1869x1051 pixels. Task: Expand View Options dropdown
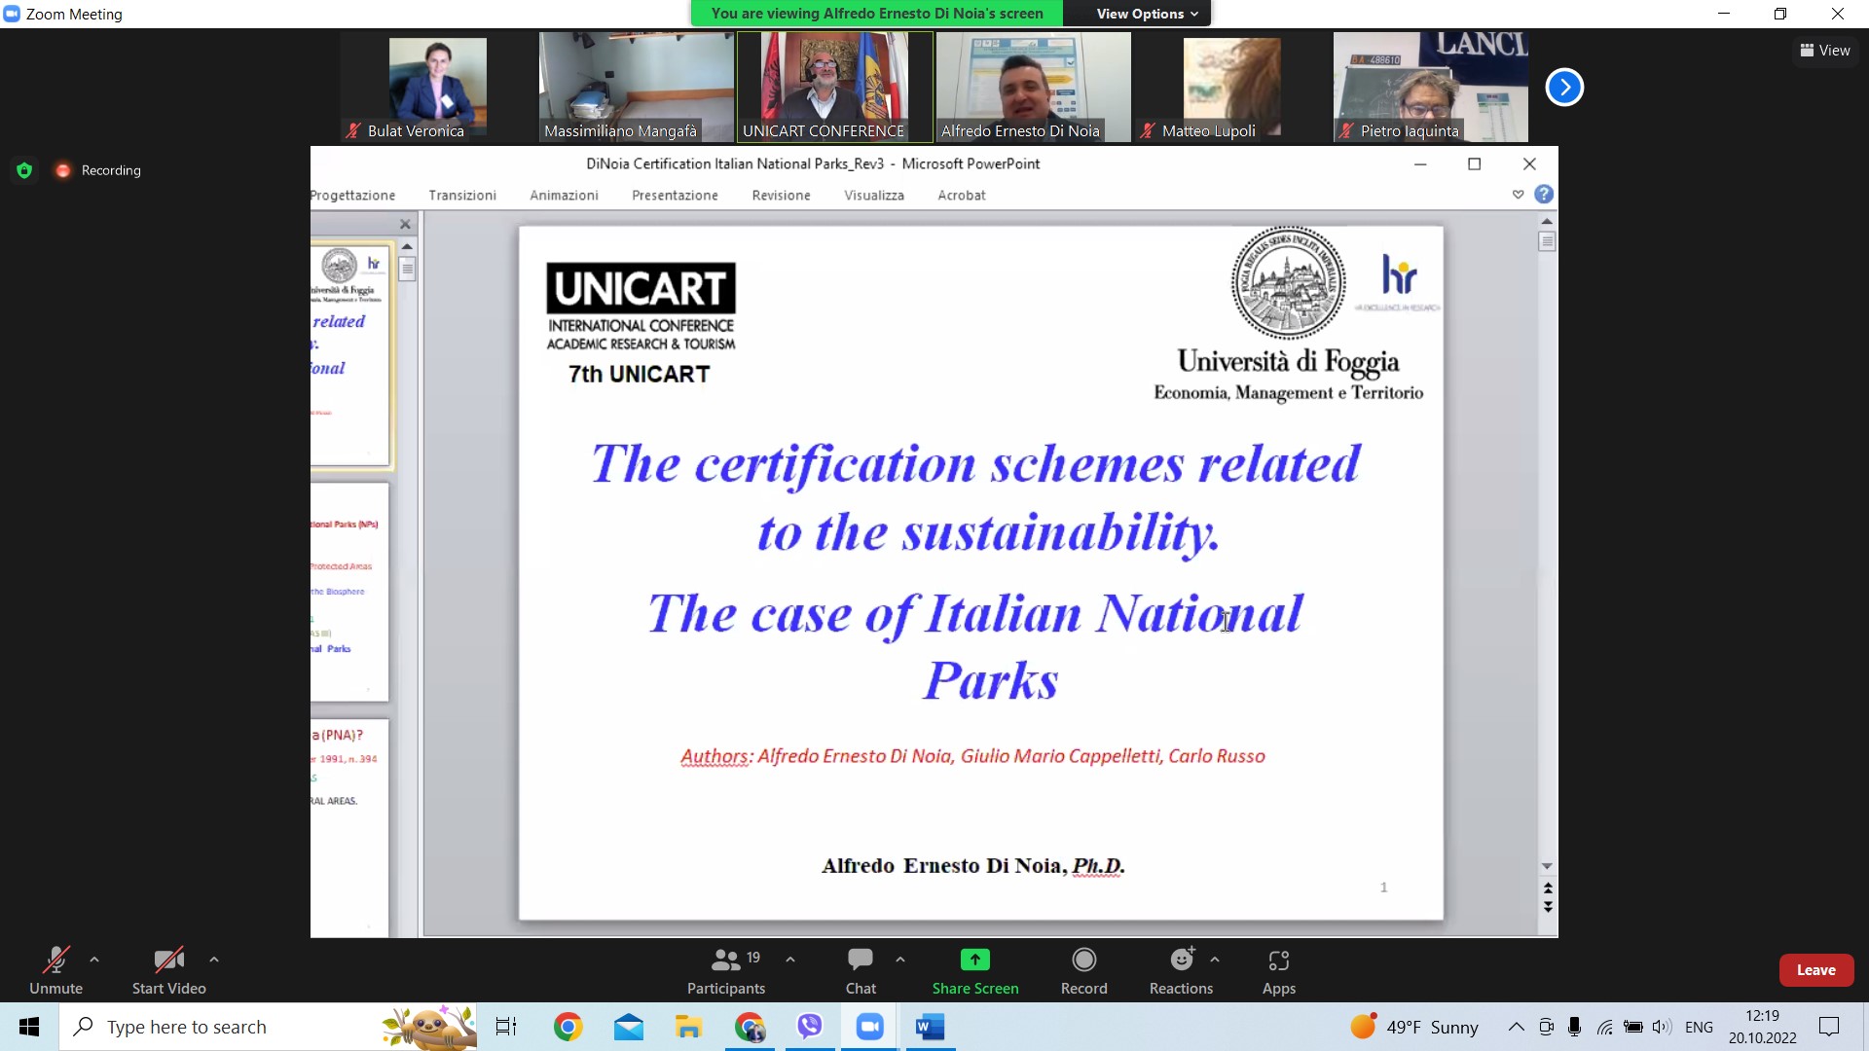coord(1147,14)
